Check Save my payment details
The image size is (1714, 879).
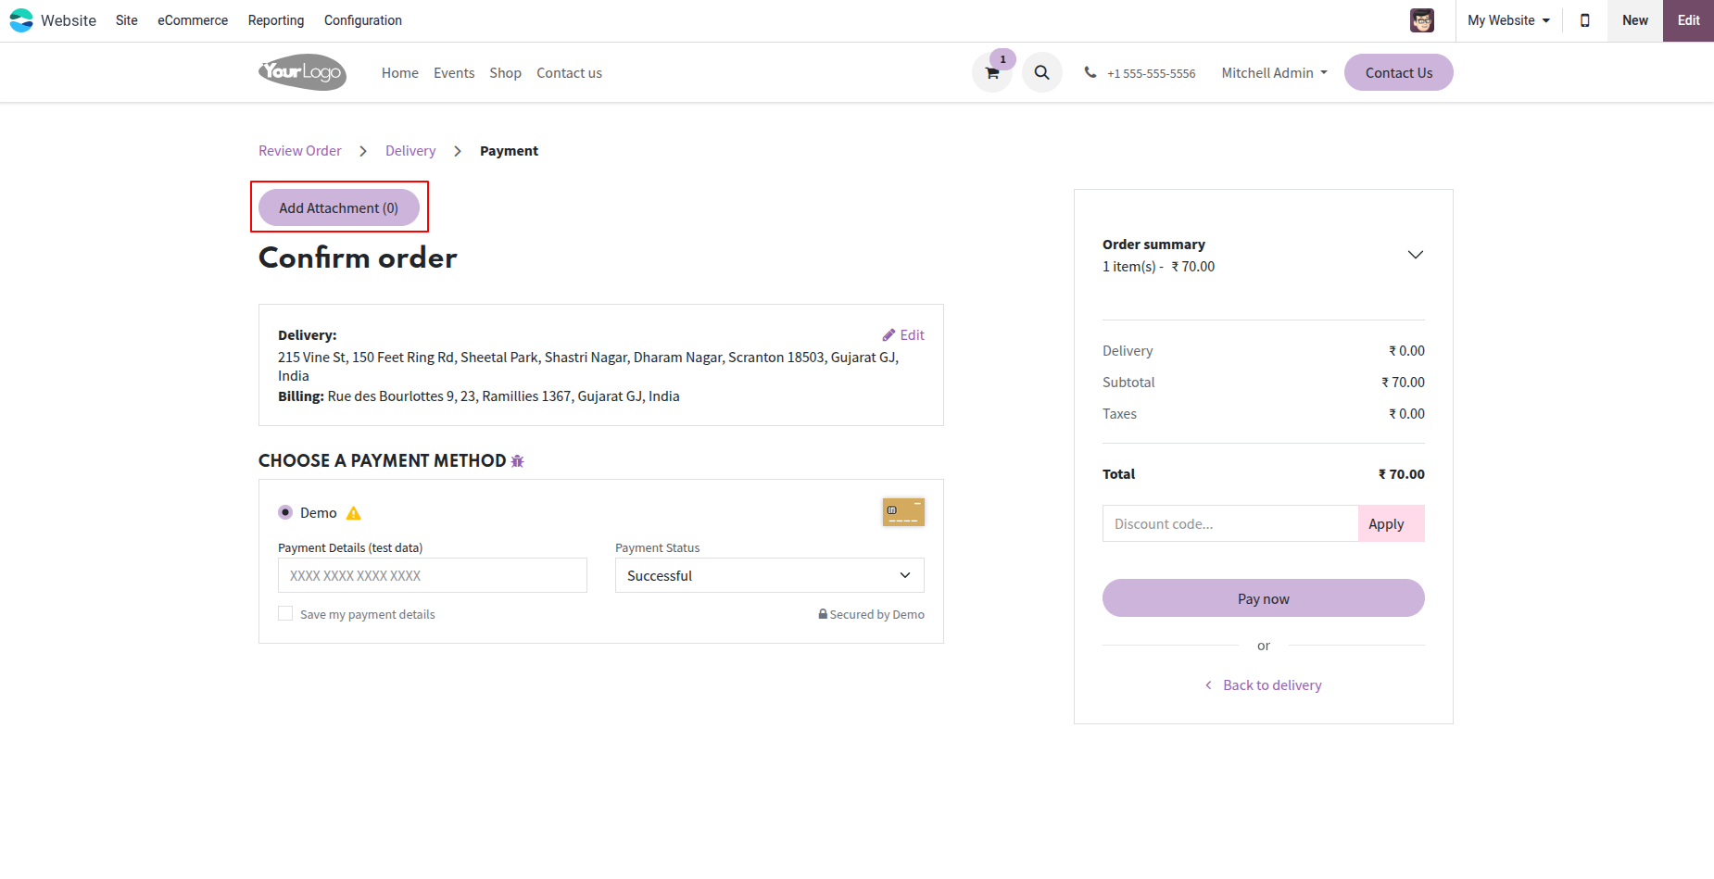tap(285, 614)
